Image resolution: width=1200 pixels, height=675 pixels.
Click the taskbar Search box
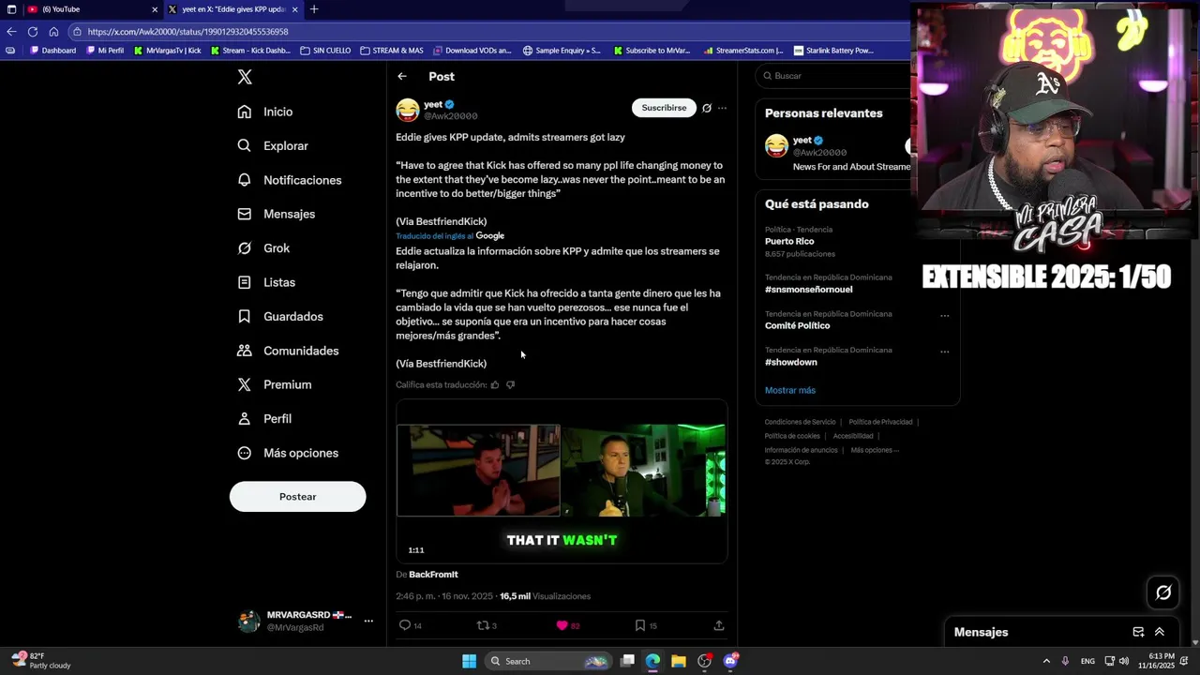point(547,661)
